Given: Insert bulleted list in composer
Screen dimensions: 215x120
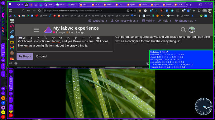Looking at the screenshot, I should click(x=83, y=38).
